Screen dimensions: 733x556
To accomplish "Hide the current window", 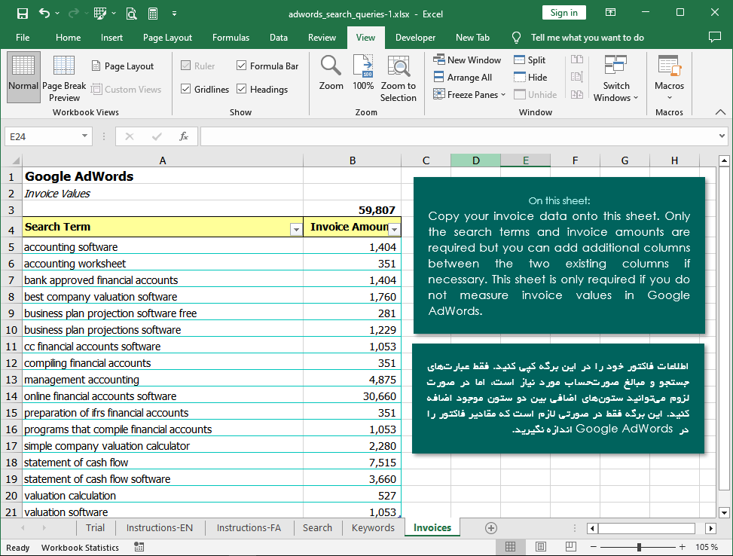I will pyautogui.click(x=530, y=77).
